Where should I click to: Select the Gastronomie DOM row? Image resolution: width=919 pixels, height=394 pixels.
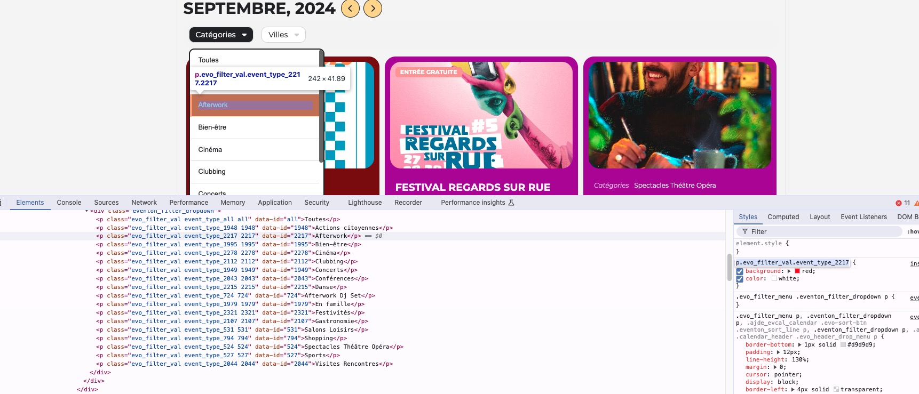click(x=232, y=321)
